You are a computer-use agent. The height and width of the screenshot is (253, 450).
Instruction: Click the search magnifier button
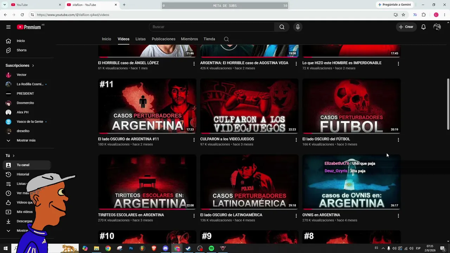[282, 27]
